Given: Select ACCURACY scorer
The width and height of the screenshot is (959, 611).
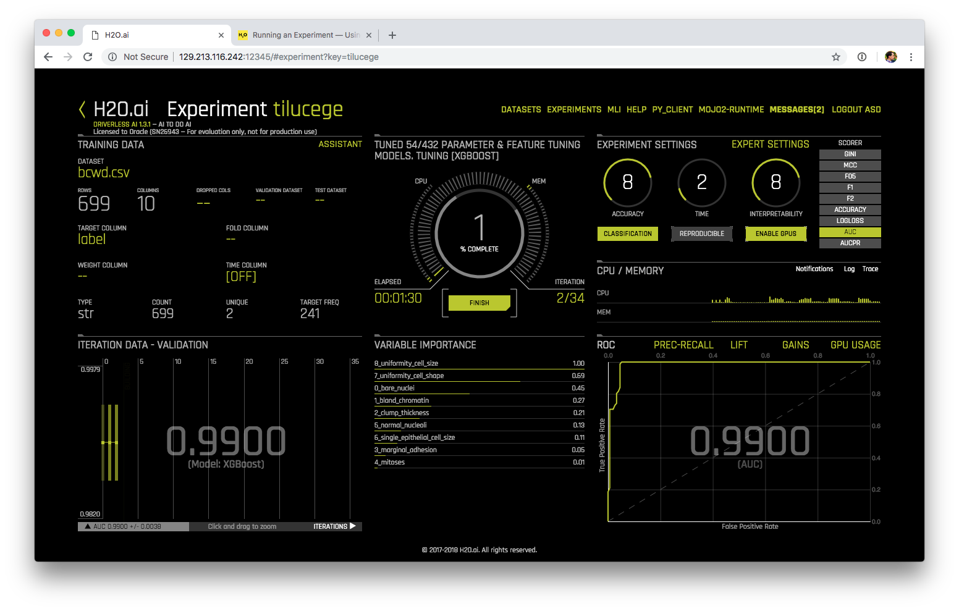Looking at the screenshot, I should click(850, 209).
